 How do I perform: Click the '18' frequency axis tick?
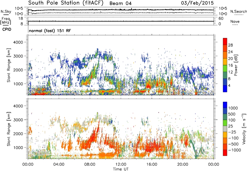21,19
